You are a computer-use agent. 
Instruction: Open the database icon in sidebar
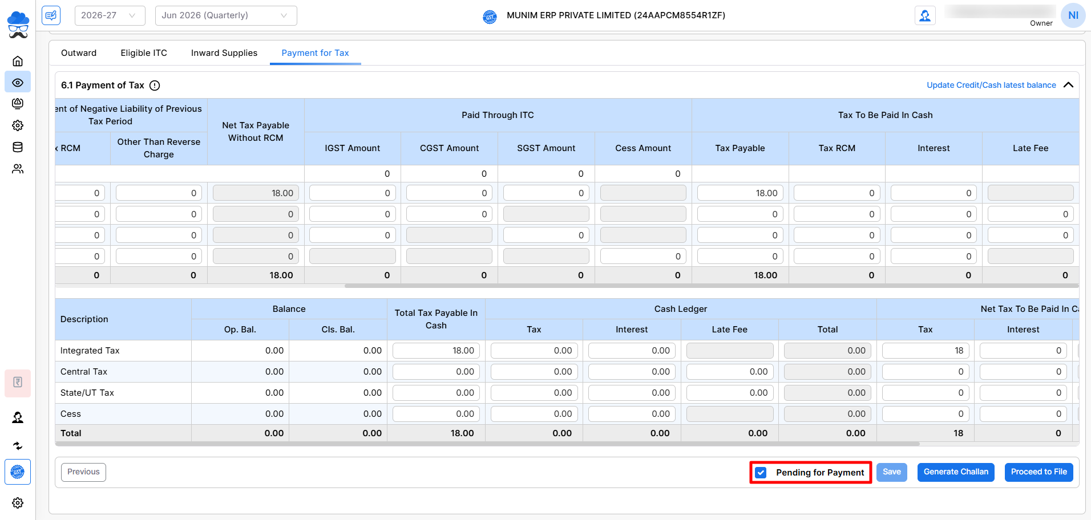[x=18, y=147]
